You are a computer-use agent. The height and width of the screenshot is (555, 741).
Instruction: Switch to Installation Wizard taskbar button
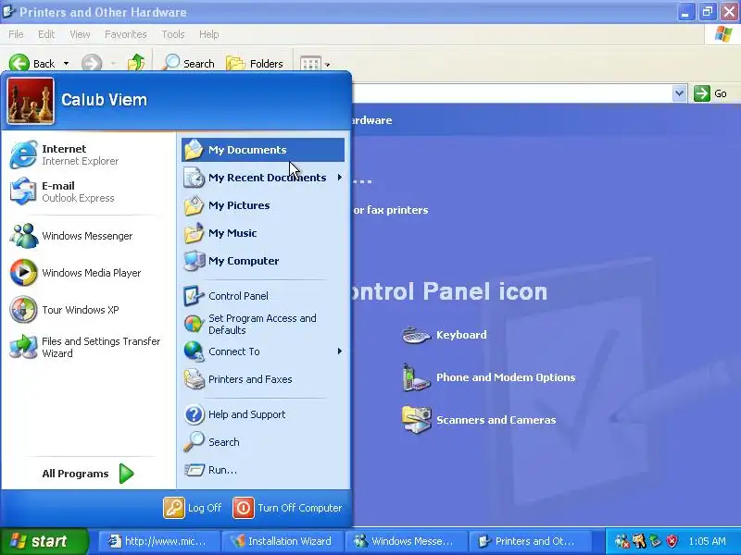pyautogui.click(x=283, y=541)
